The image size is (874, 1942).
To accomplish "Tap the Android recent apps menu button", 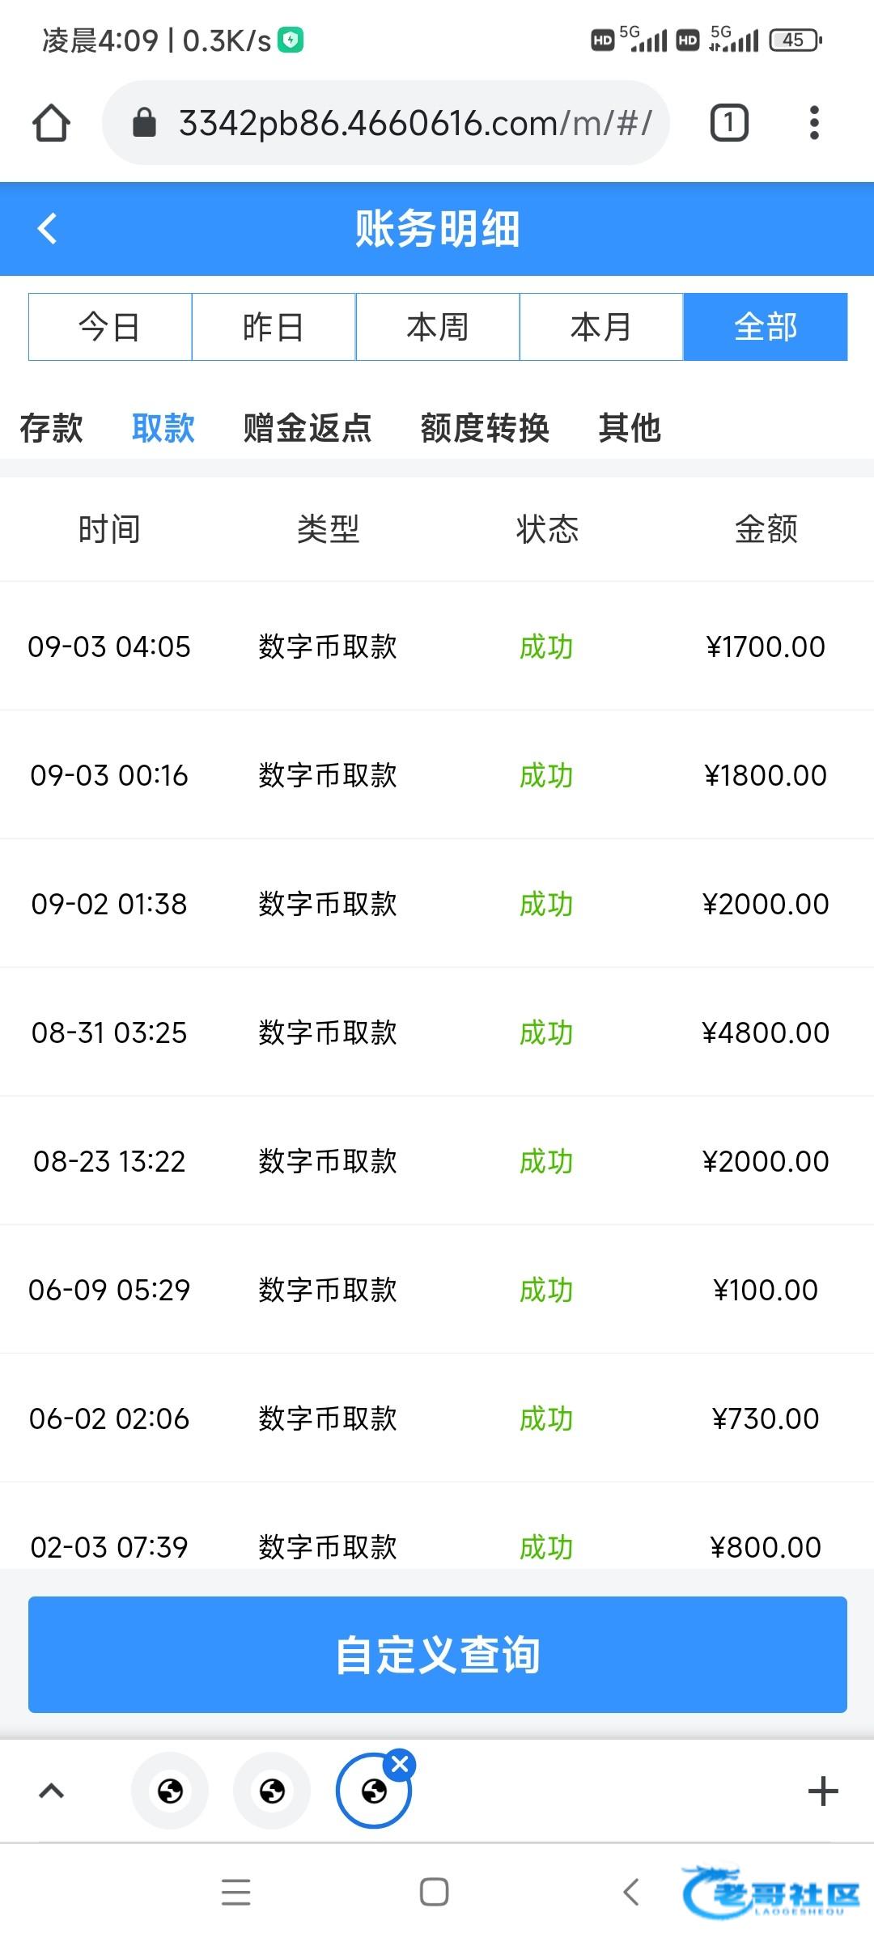I will pyautogui.click(x=235, y=1892).
